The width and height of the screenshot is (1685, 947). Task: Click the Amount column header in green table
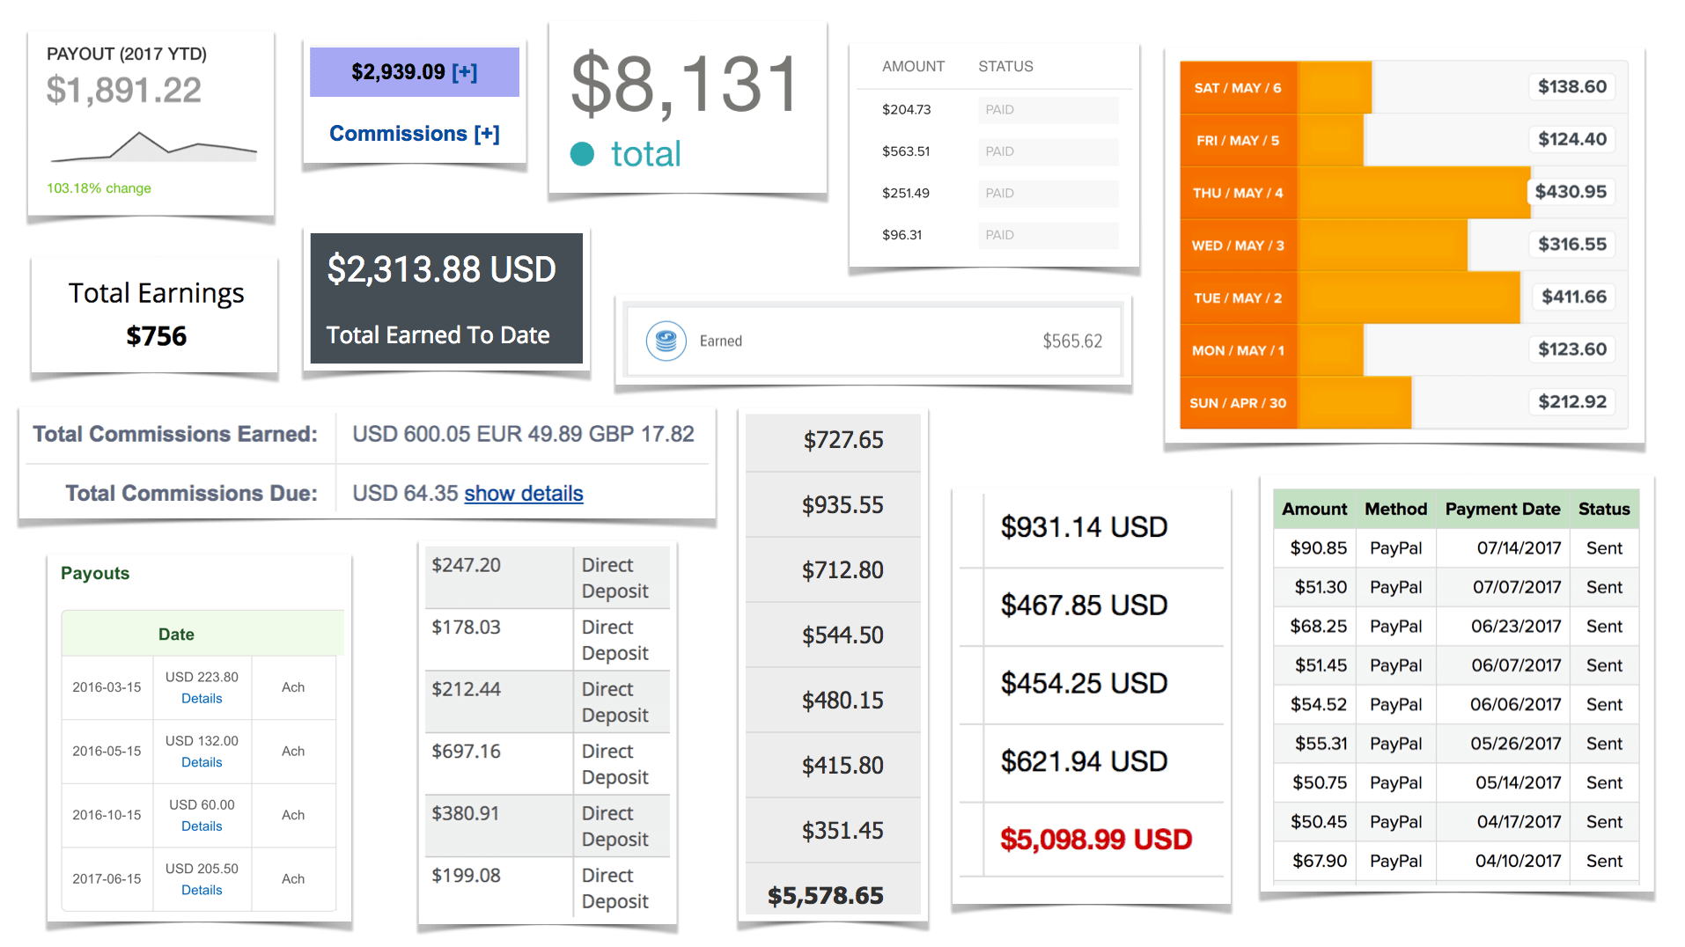pos(1313,510)
